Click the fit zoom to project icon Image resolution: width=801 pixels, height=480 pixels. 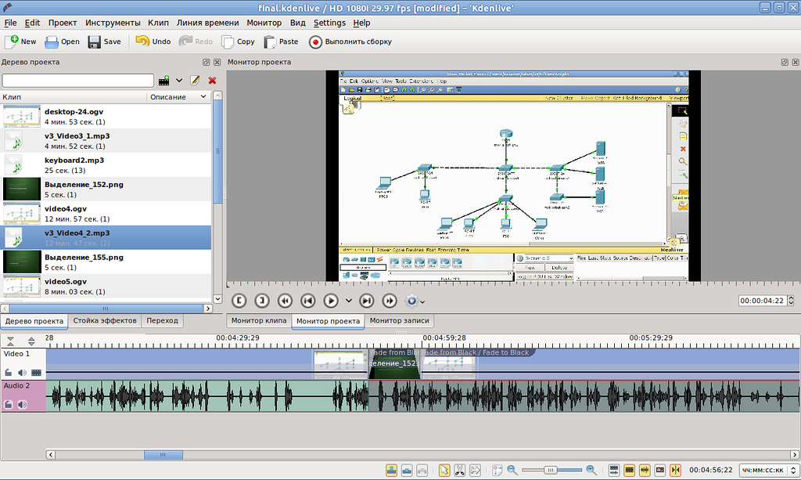tap(497, 470)
